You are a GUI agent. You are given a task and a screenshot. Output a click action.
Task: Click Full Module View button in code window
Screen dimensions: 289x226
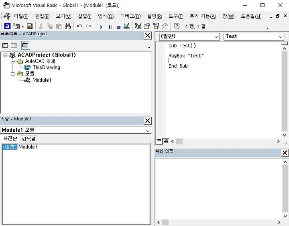point(166,141)
